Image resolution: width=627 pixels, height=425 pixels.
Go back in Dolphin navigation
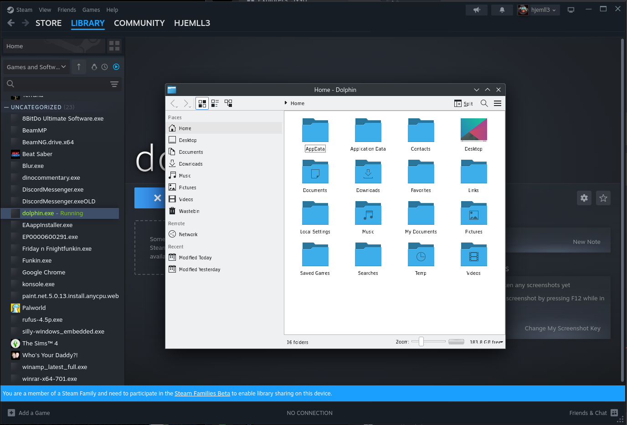tap(174, 103)
